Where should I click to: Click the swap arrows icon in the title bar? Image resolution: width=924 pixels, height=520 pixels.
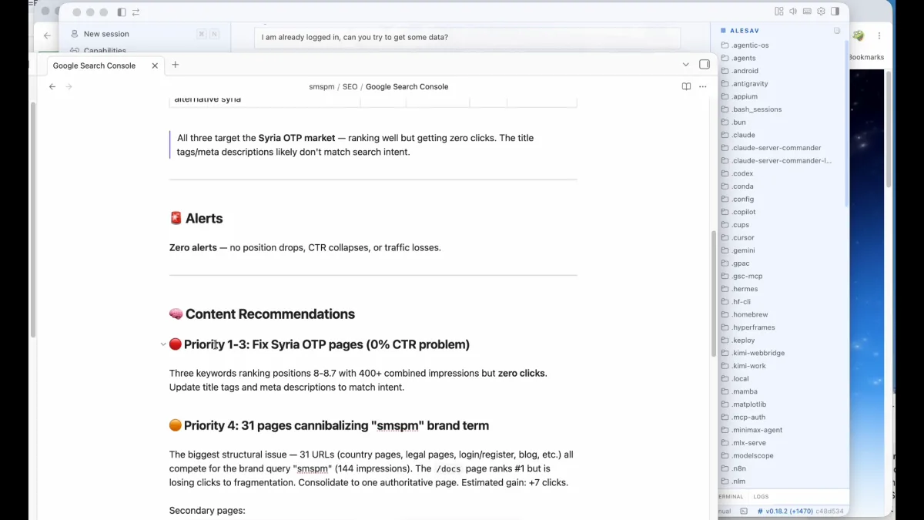pos(136,12)
